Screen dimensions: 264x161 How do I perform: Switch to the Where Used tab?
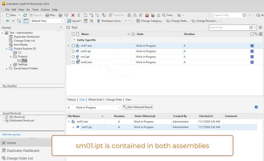click(x=95, y=100)
